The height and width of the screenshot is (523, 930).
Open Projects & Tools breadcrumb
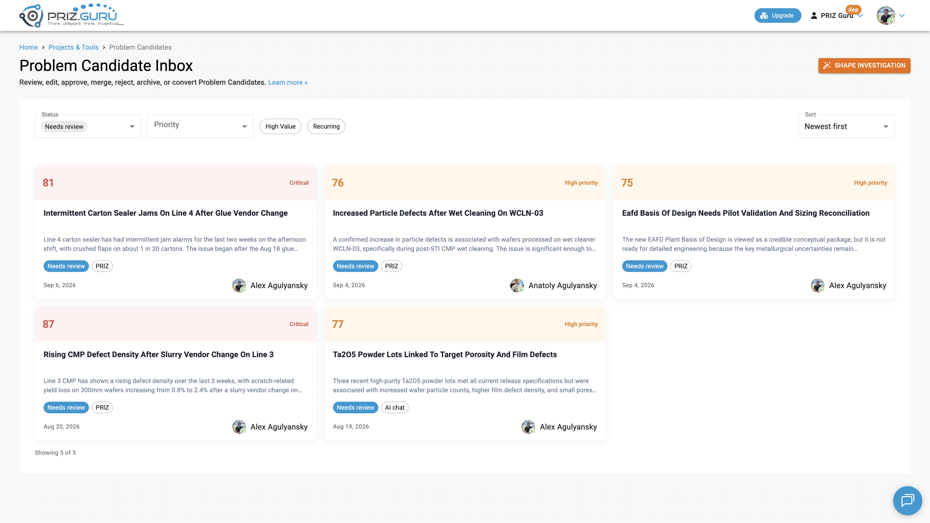pos(73,47)
